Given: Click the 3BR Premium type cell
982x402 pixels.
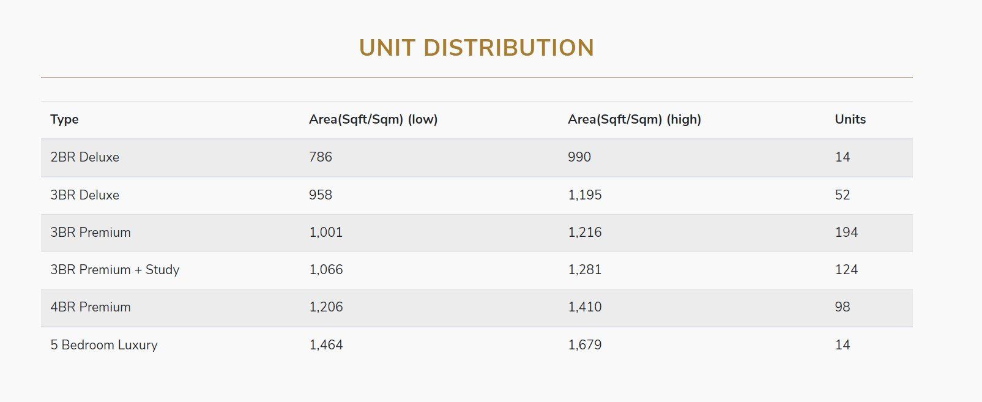Looking at the screenshot, I should [91, 233].
